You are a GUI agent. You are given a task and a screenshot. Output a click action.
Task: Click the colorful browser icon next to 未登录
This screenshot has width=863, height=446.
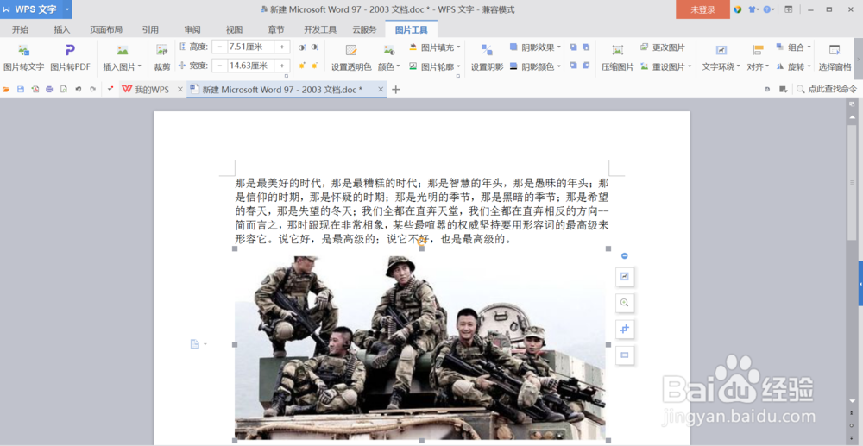pyautogui.click(x=738, y=9)
